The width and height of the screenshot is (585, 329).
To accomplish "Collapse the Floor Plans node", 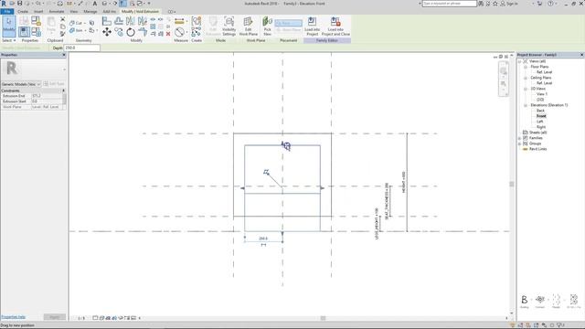I will click(526, 67).
